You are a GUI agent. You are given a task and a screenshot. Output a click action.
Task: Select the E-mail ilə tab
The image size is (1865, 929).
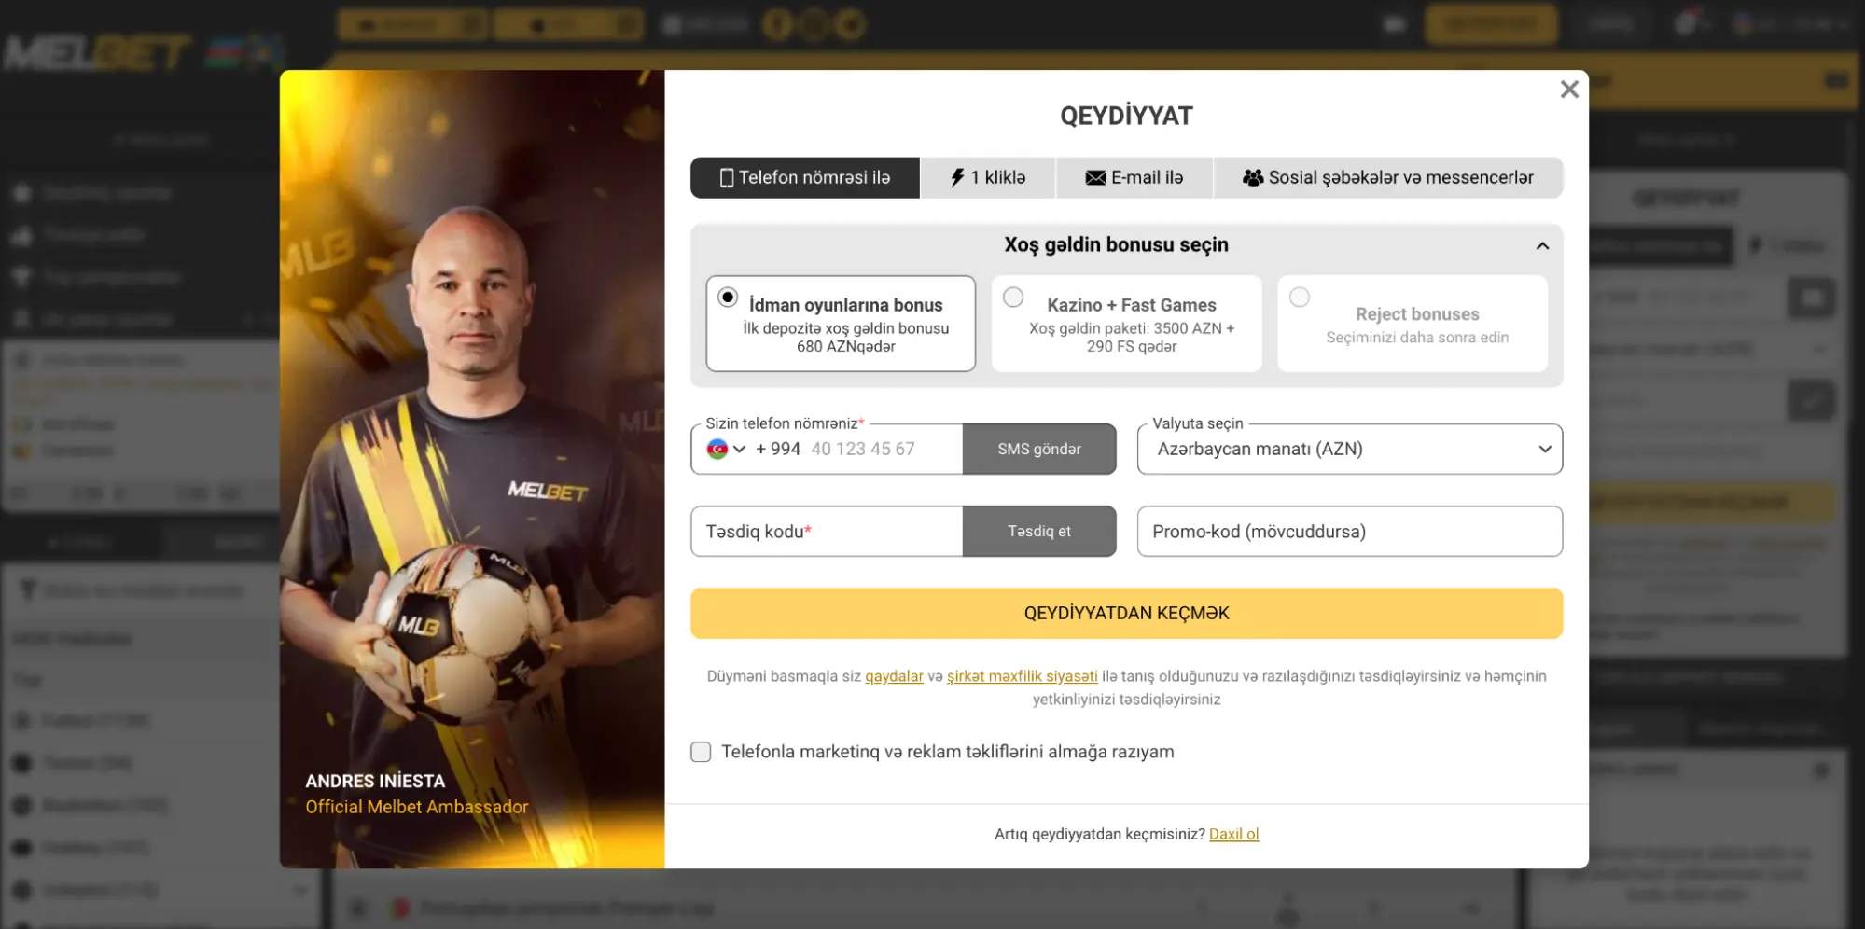[1134, 177]
